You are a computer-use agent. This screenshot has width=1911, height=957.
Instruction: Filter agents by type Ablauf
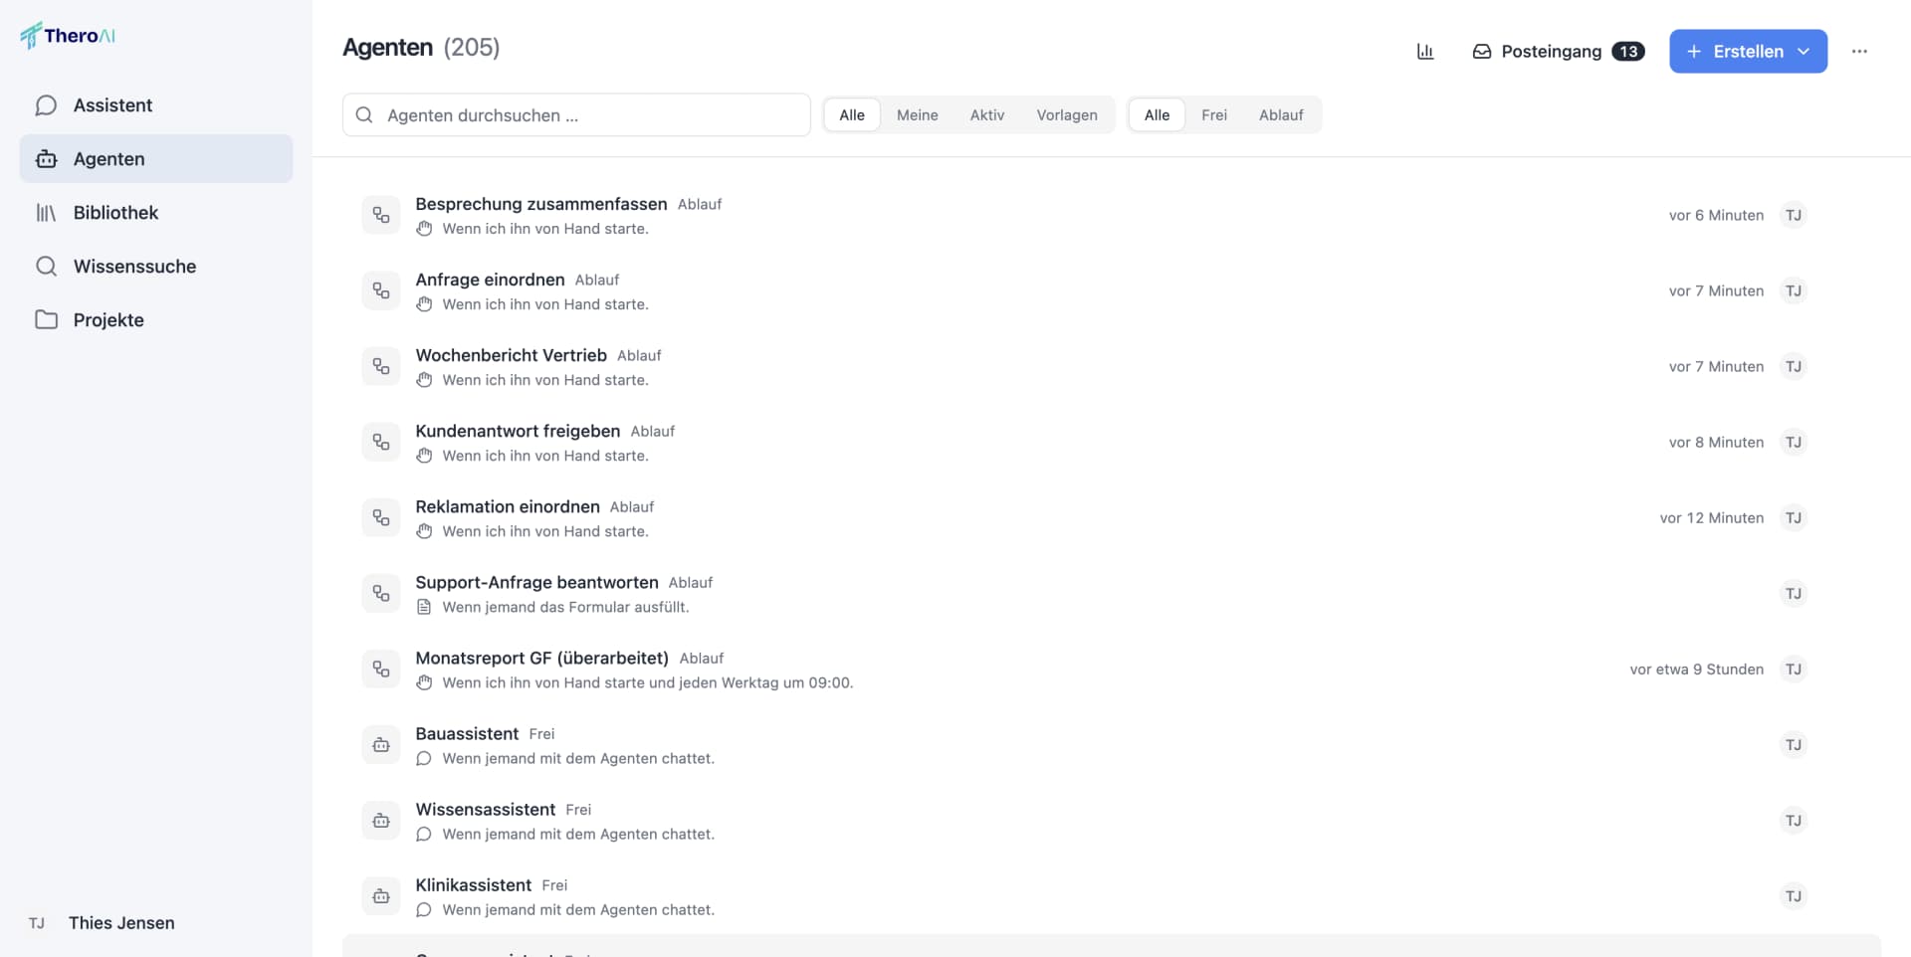point(1281,115)
